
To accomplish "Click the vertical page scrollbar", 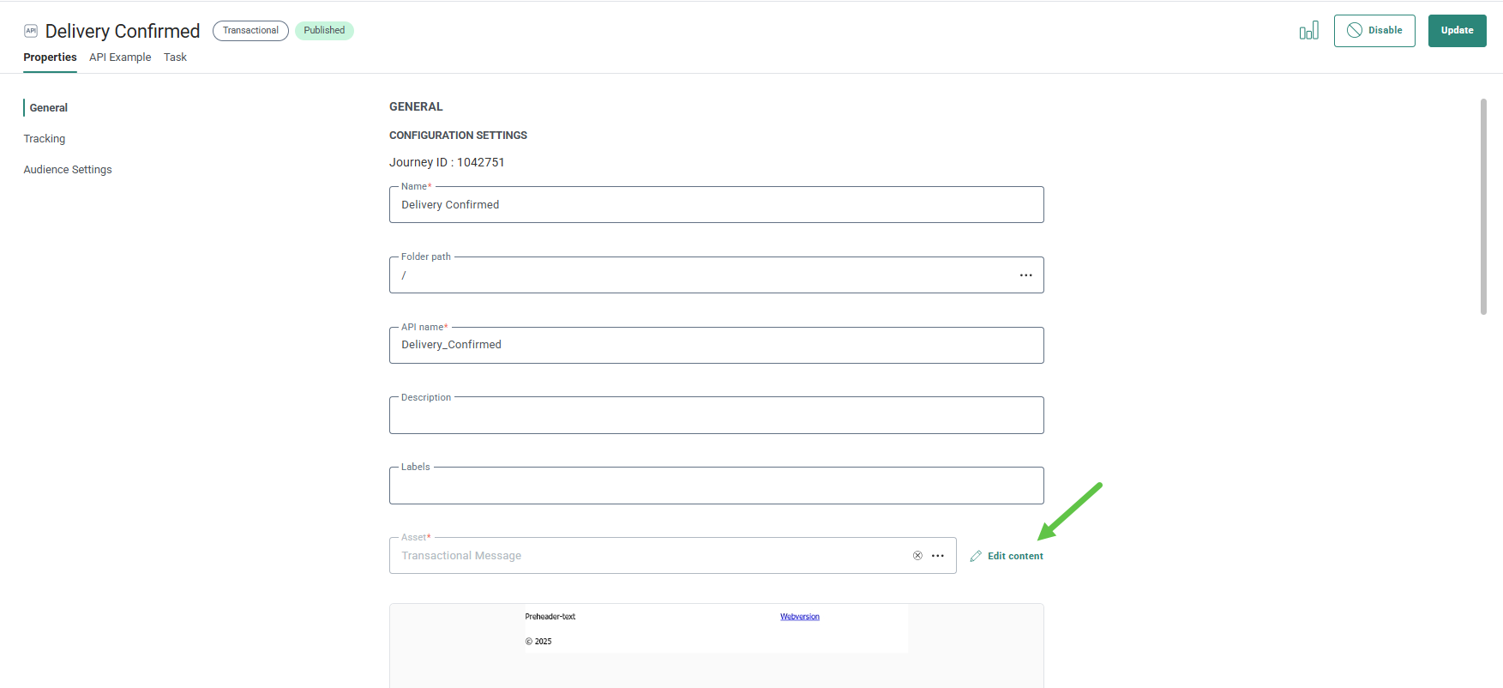I will coord(1483,206).
